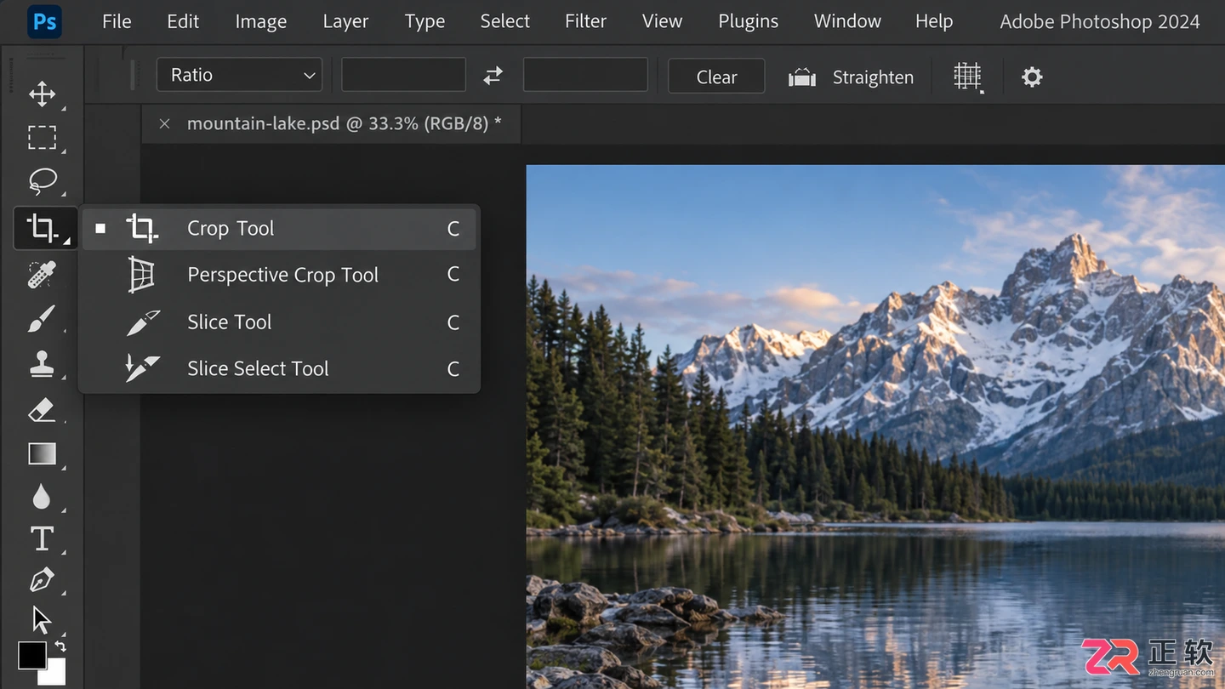Open the Type menu
1225x689 pixels.
click(424, 21)
